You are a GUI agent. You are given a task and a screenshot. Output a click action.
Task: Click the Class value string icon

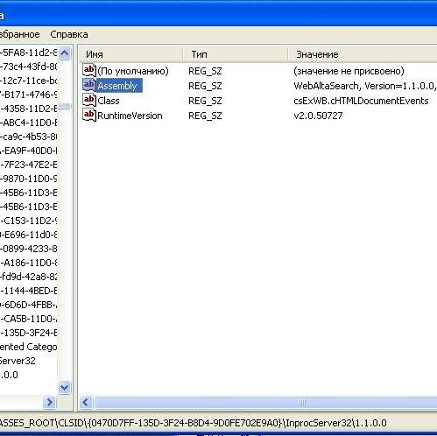(x=89, y=101)
